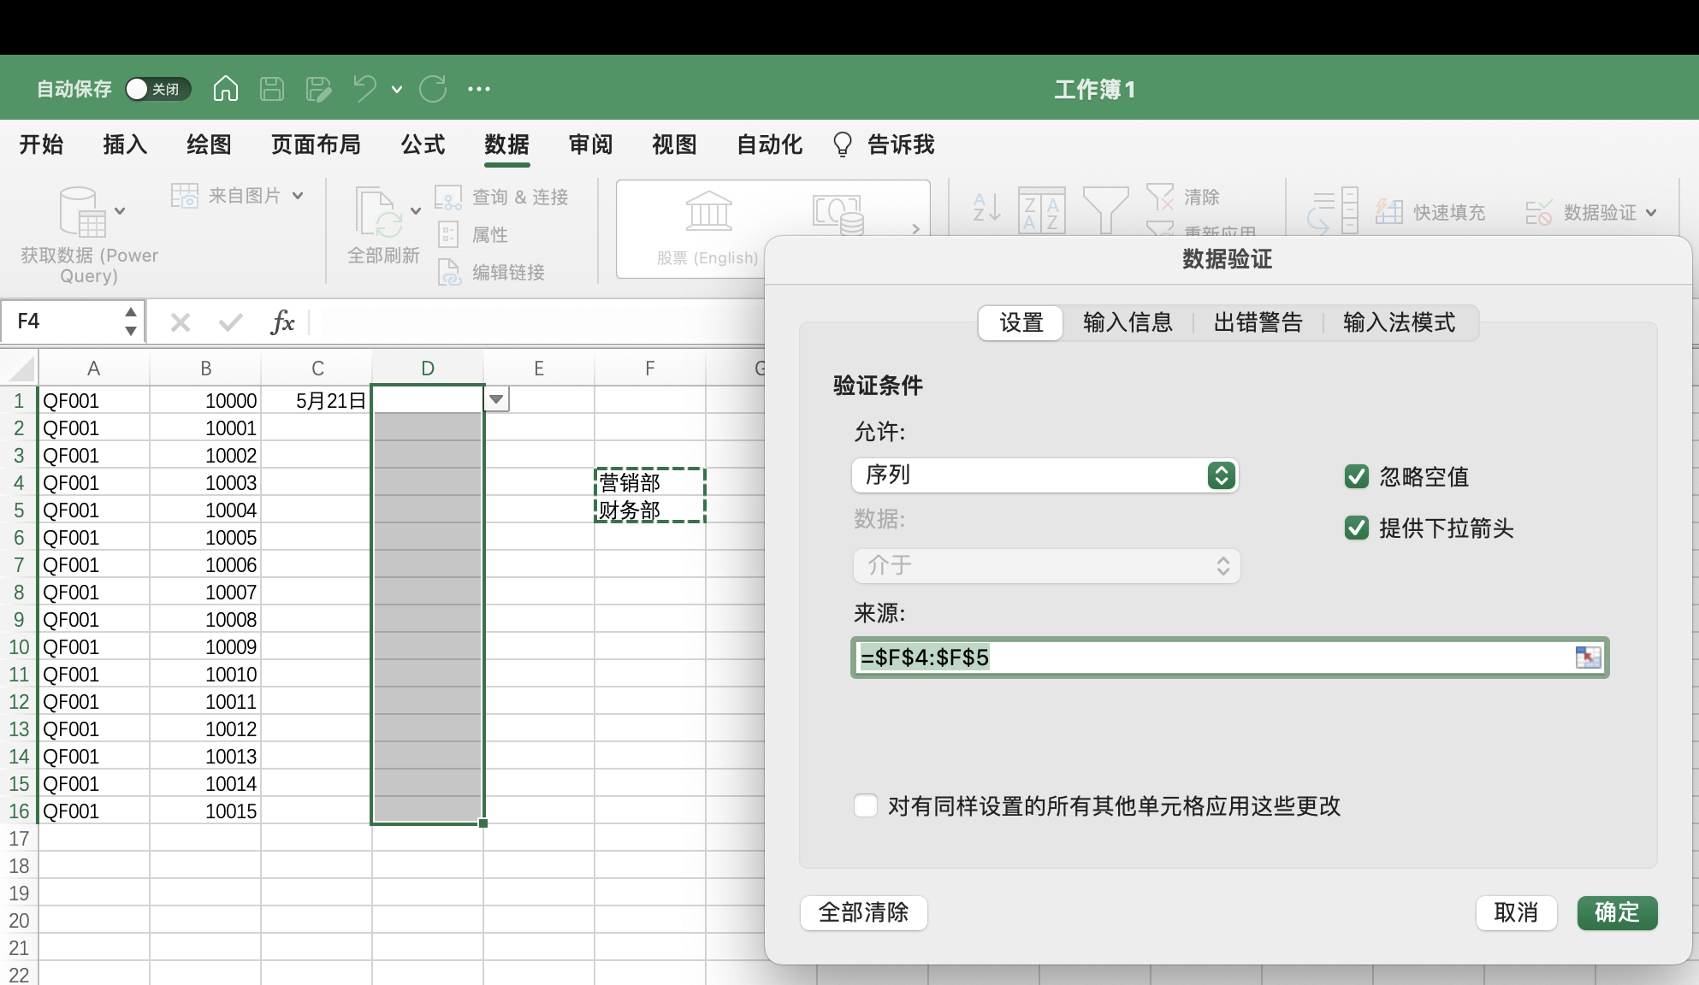Click the Name Box stepper arrows
This screenshot has width=1699, height=985.
coord(131,321)
